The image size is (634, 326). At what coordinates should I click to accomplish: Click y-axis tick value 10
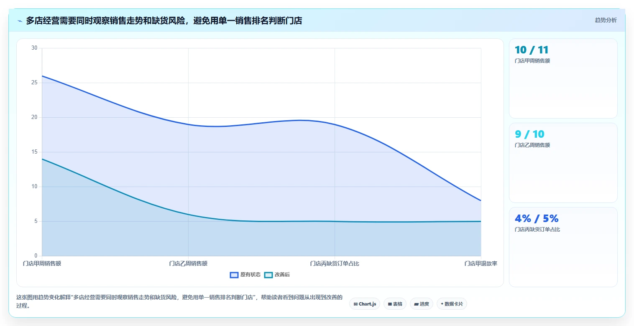coord(34,187)
